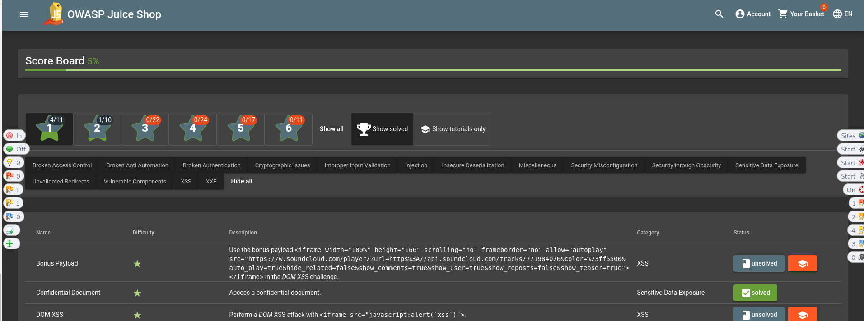Select the XSS category chip
Viewport: 864px width, 321px height.
point(186,181)
